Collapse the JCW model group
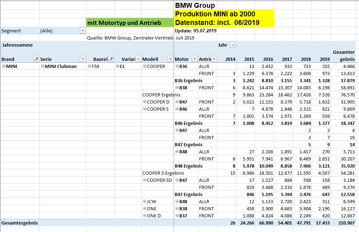The height and width of the screenshot is (232, 359). click(144, 201)
